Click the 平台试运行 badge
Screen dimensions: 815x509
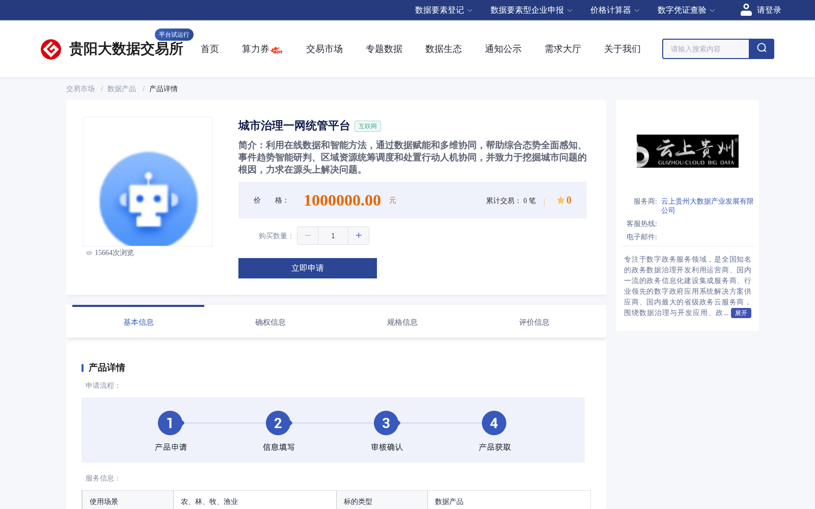click(x=174, y=35)
